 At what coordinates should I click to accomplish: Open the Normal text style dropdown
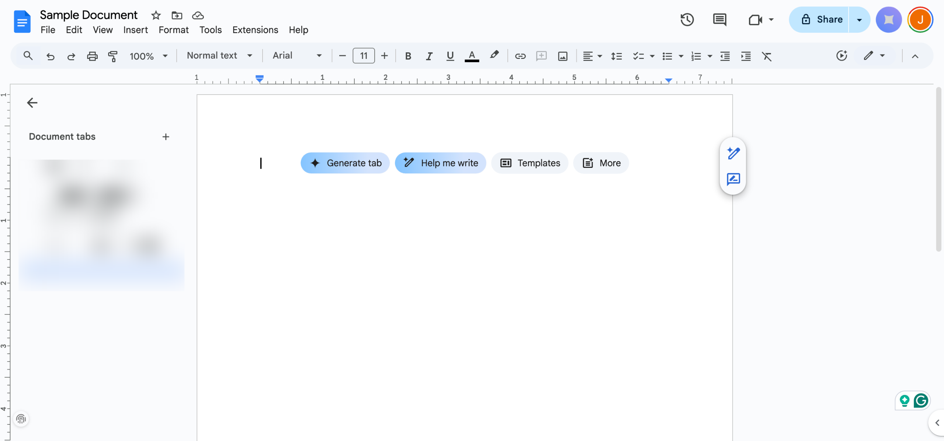(219, 56)
